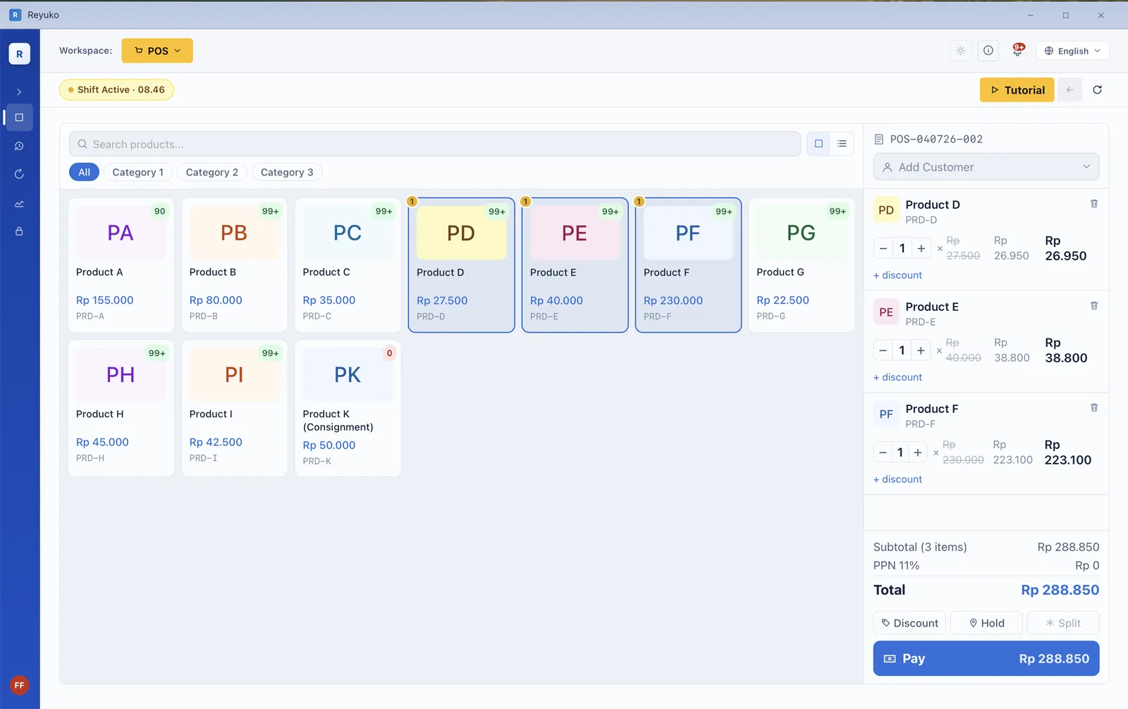Select the Category 3 filter
The image size is (1128, 709).
[287, 172]
